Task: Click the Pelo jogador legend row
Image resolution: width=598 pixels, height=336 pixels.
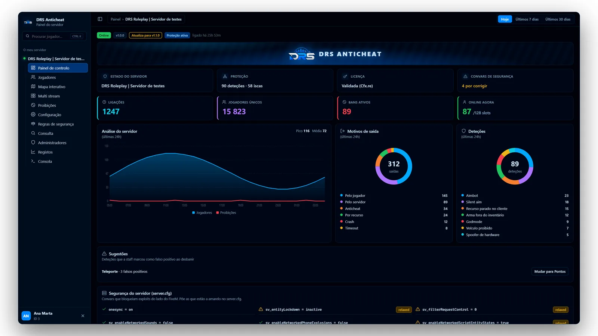Action: coord(394,196)
